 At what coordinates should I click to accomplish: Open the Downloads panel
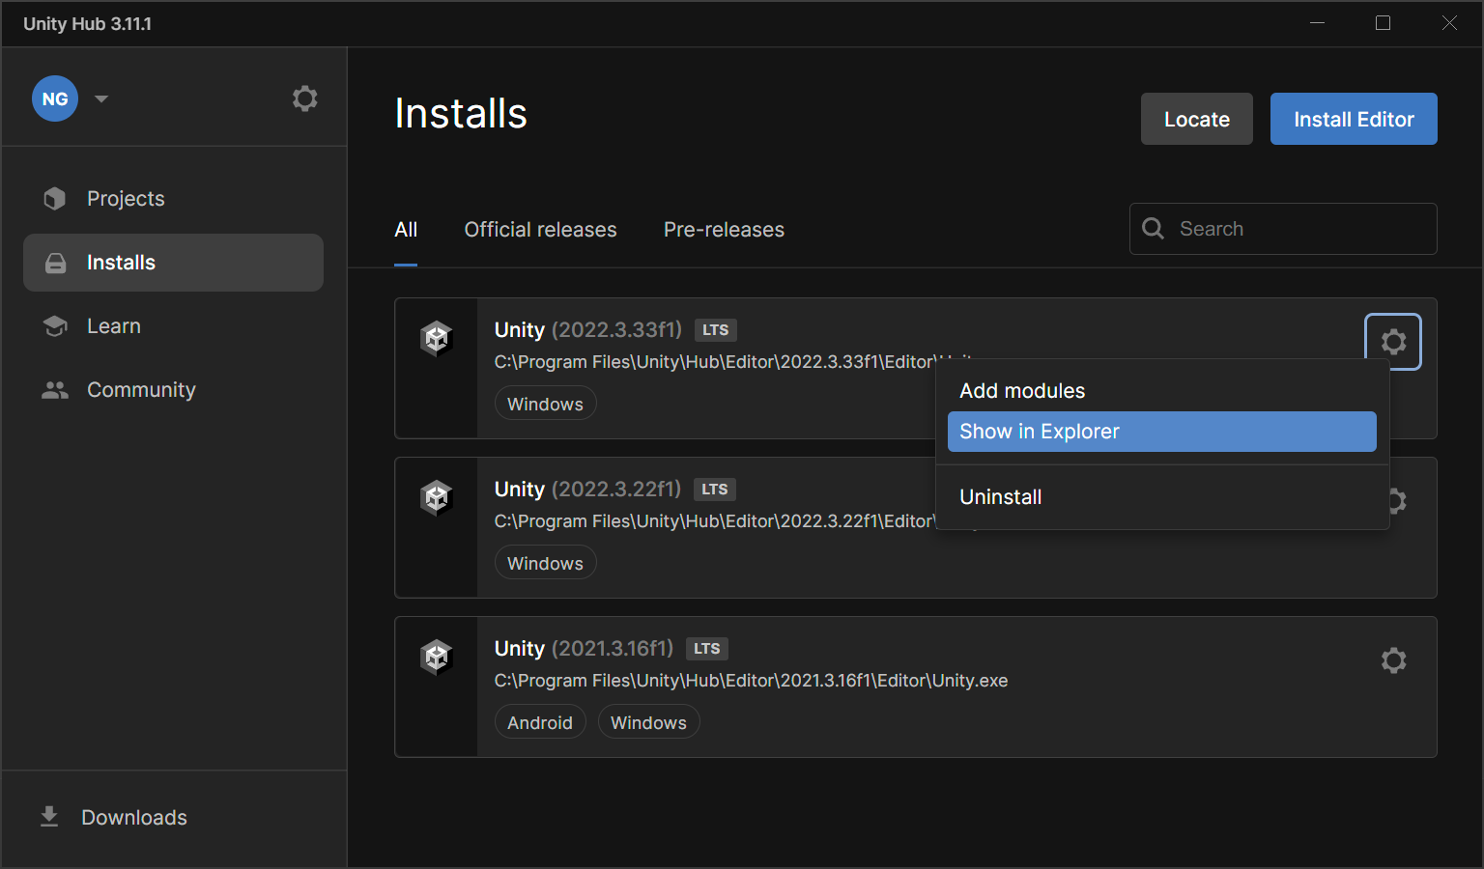(x=133, y=817)
